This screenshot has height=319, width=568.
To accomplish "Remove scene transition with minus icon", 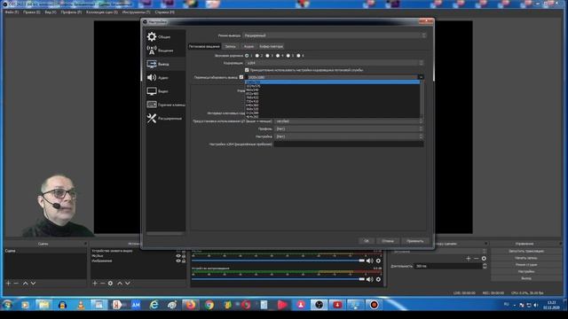I will click(x=476, y=259).
